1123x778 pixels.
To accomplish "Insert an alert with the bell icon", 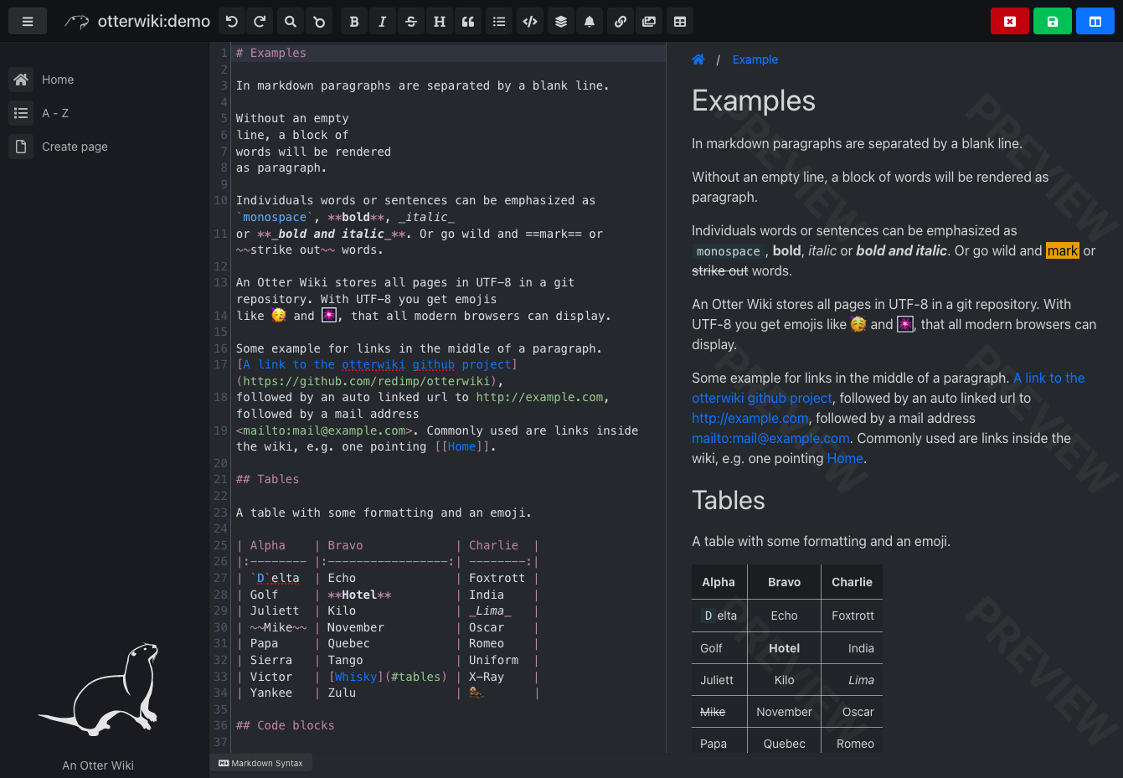I will pos(590,22).
